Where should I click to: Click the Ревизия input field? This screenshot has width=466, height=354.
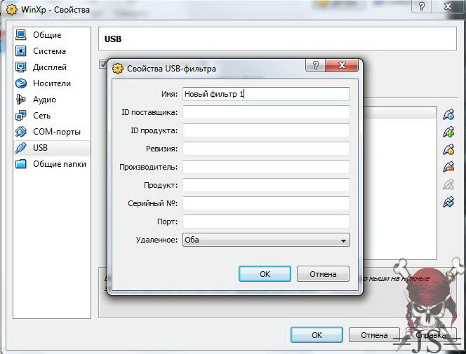tap(266, 149)
